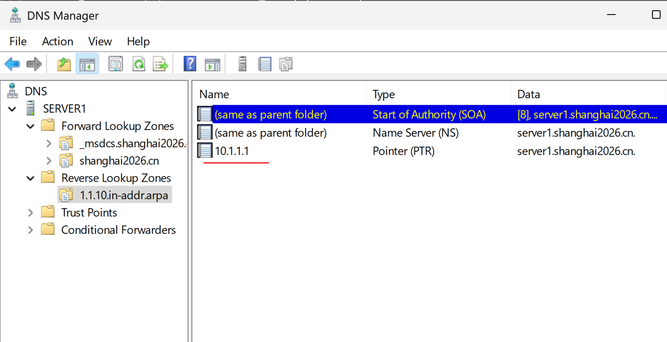Collapse the SERVER1 tree node

[x=12, y=109]
